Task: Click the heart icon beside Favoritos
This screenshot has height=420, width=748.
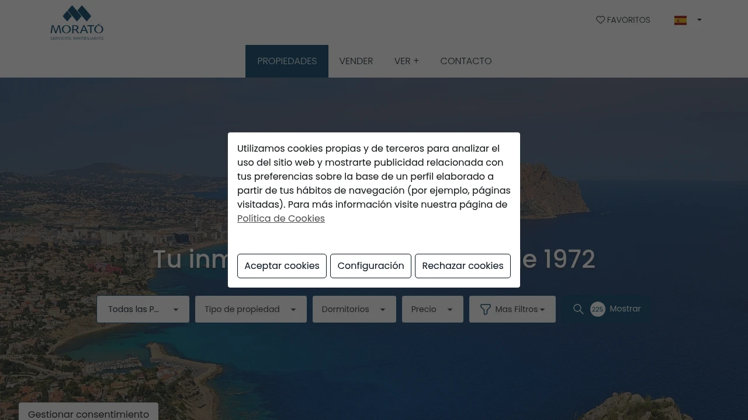Action: click(600, 20)
